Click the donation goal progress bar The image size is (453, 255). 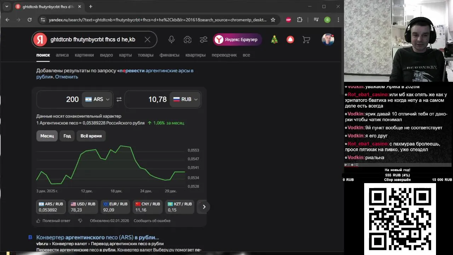click(397, 175)
